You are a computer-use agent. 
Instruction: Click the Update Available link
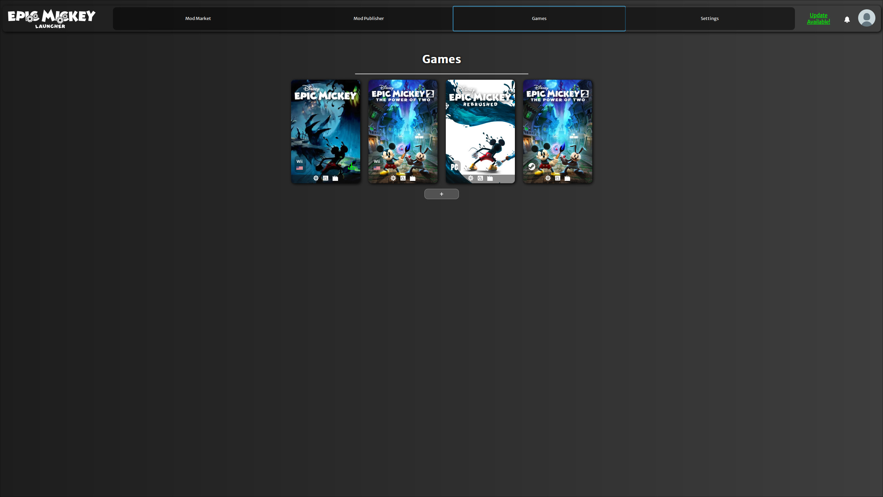[818, 18]
